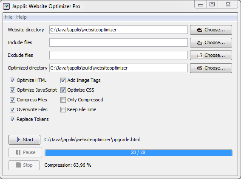The height and width of the screenshot is (179, 241).
Task: Click the Japplis app icon in title bar
Action: (x=6, y=6)
